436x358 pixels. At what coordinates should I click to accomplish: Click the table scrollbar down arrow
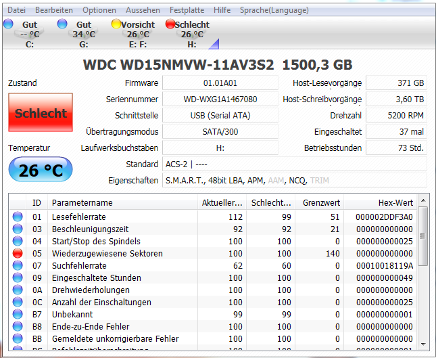[x=423, y=344]
